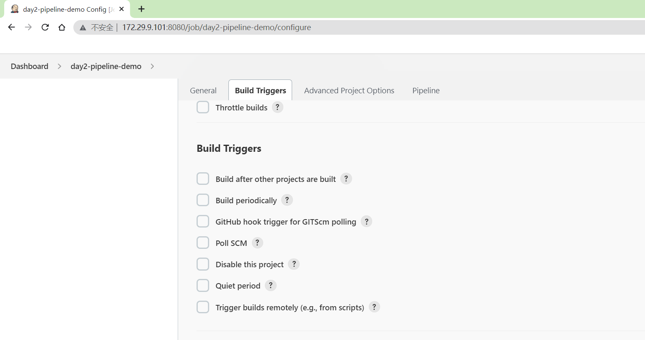Open help for Build after other projects

click(x=346, y=179)
